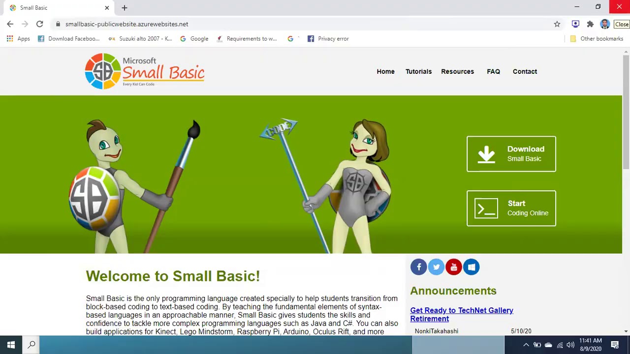The width and height of the screenshot is (630, 354).
Task: Open the Windows Store social icon
Action: coord(472,267)
